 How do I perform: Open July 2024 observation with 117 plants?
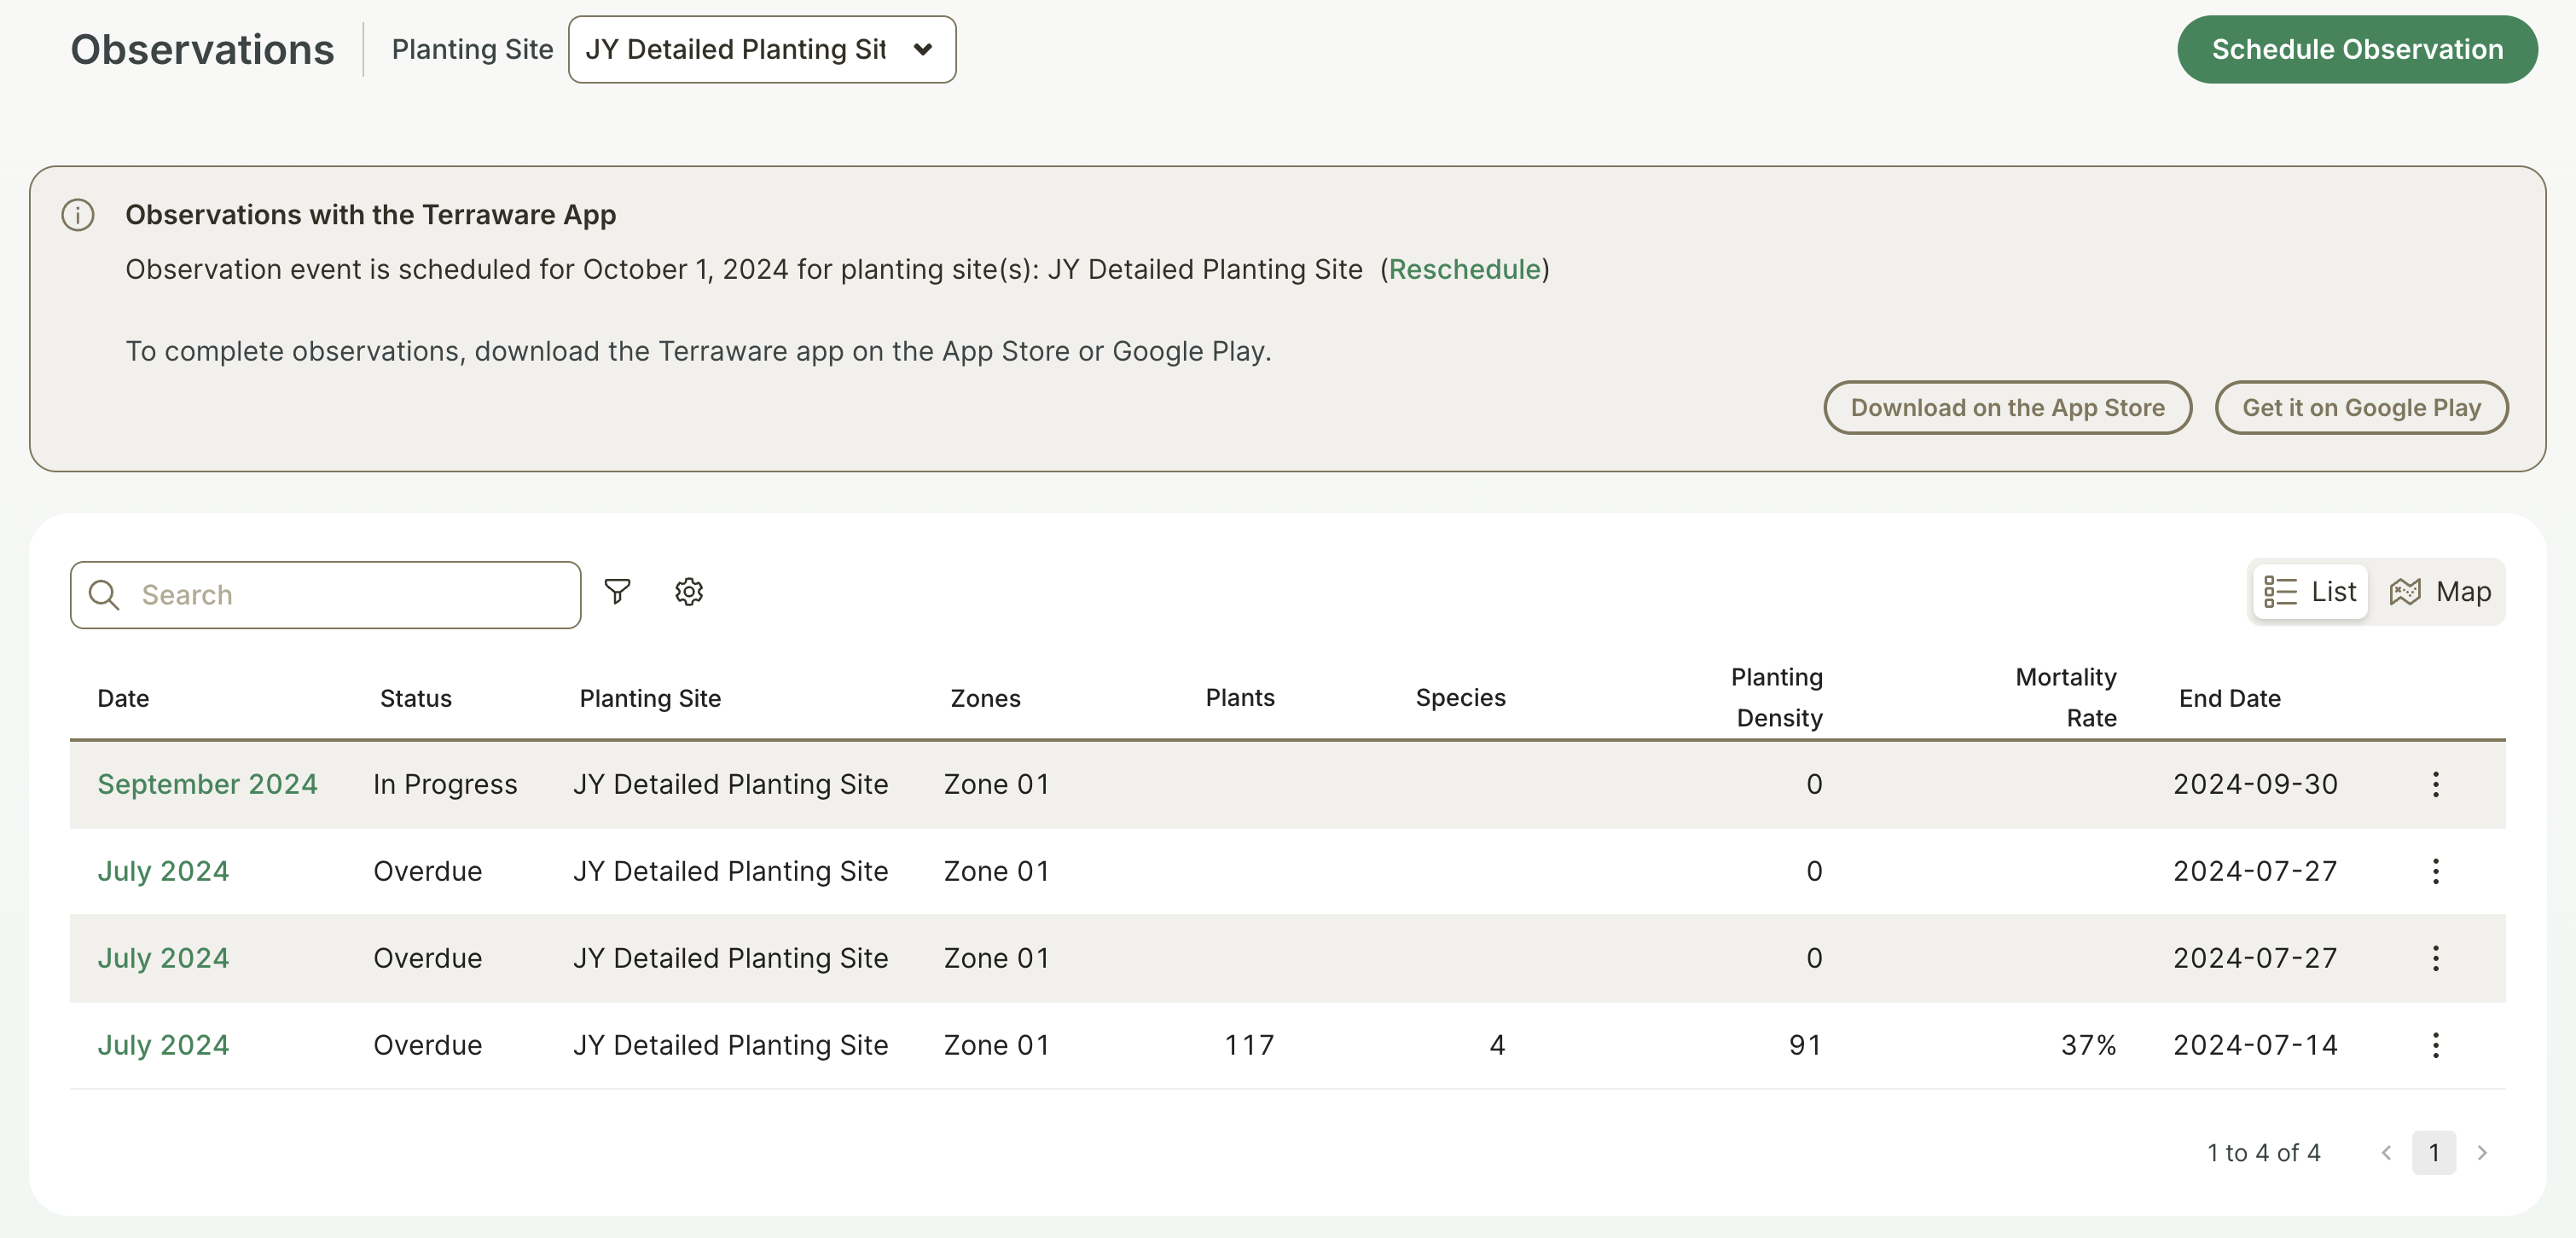pos(163,1045)
